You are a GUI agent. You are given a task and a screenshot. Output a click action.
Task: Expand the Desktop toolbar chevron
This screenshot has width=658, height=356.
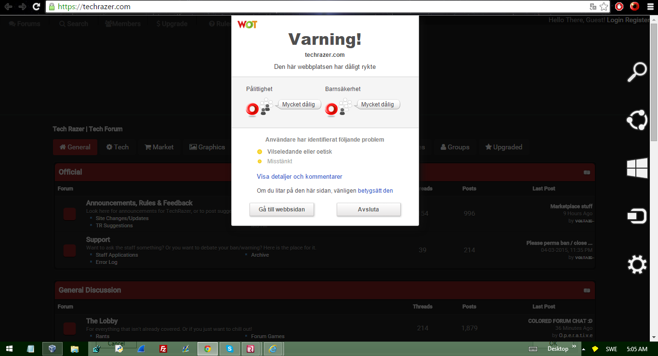[x=574, y=347]
